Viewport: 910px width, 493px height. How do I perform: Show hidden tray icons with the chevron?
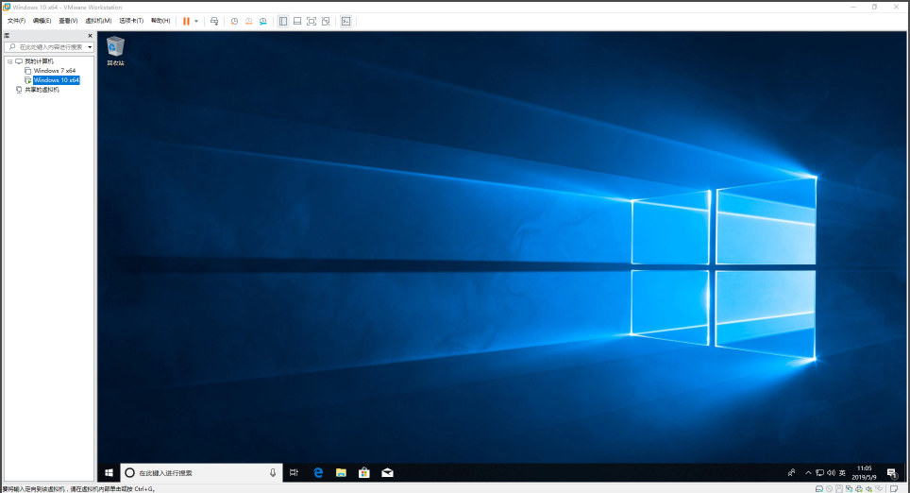808,472
